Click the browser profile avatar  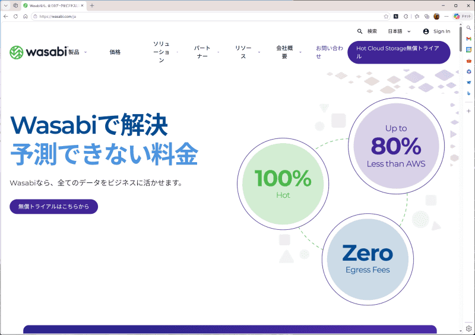(x=436, y=17)
